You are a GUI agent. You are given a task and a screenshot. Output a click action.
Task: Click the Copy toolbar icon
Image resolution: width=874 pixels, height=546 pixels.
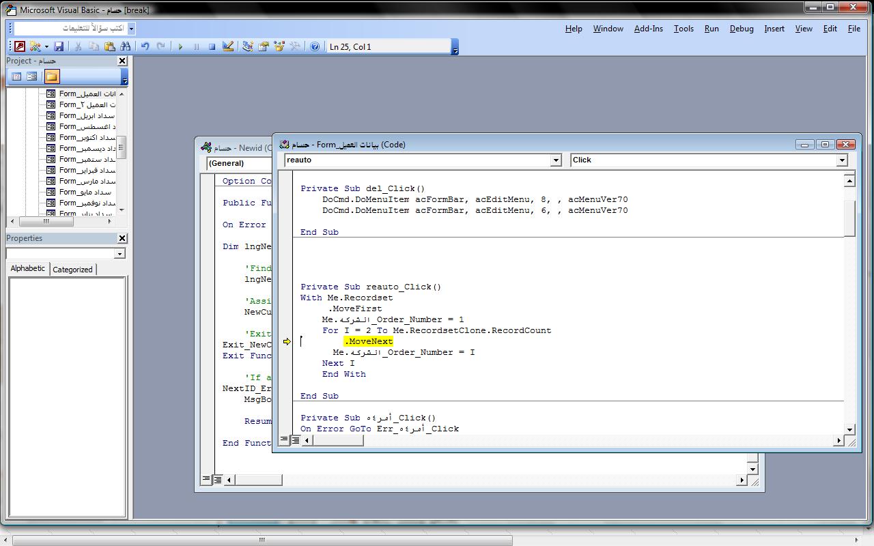(x=94, y=46)
